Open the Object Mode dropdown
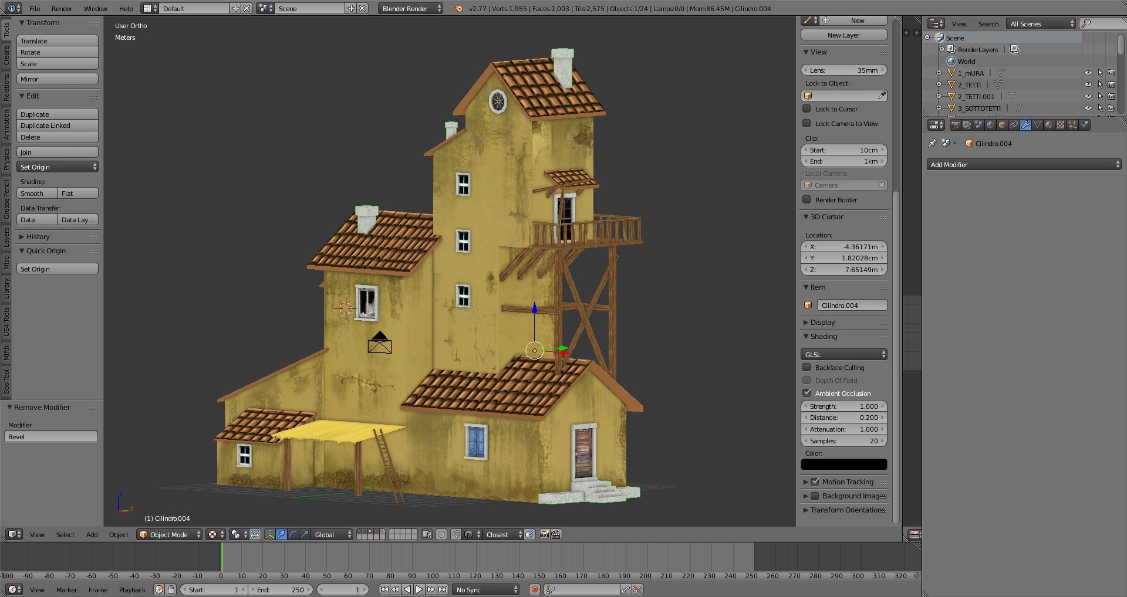 pos(170,534)
